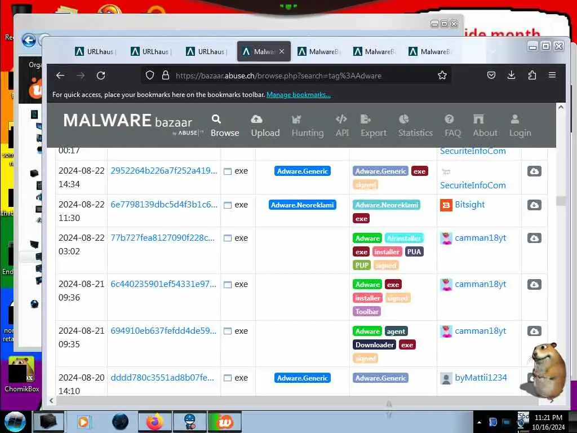This screenshot has width=577, height=433.
Task: Click the padlock site security icon
Action: [x=166, y=76]
